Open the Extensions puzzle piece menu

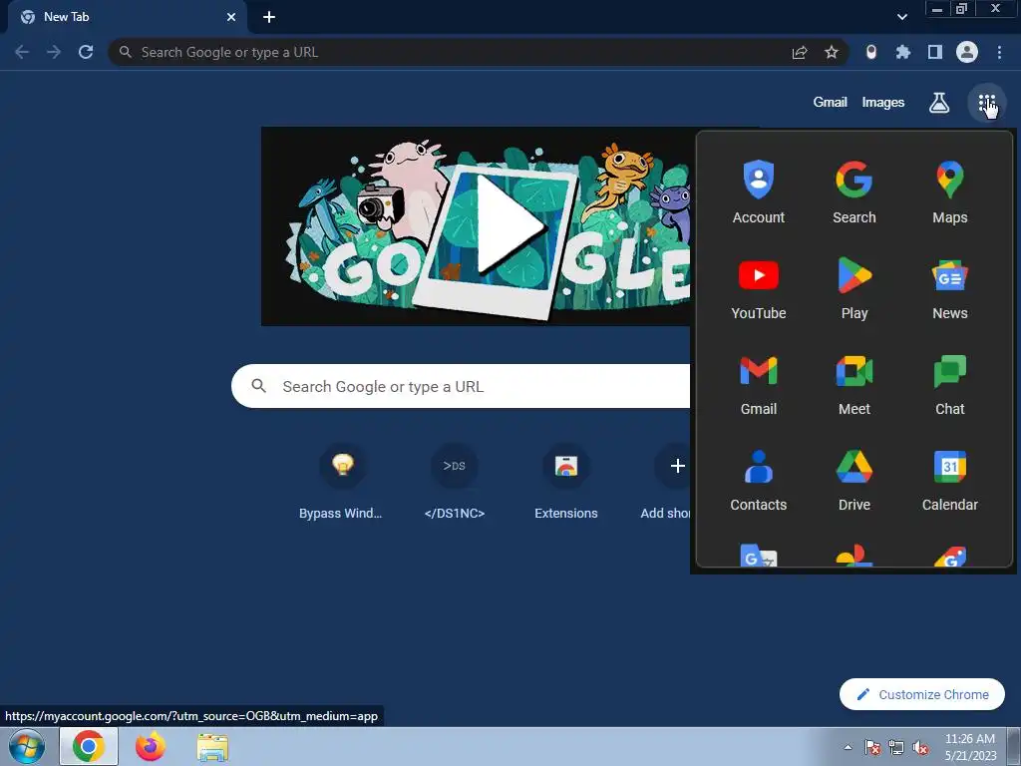tap(902, 52)
